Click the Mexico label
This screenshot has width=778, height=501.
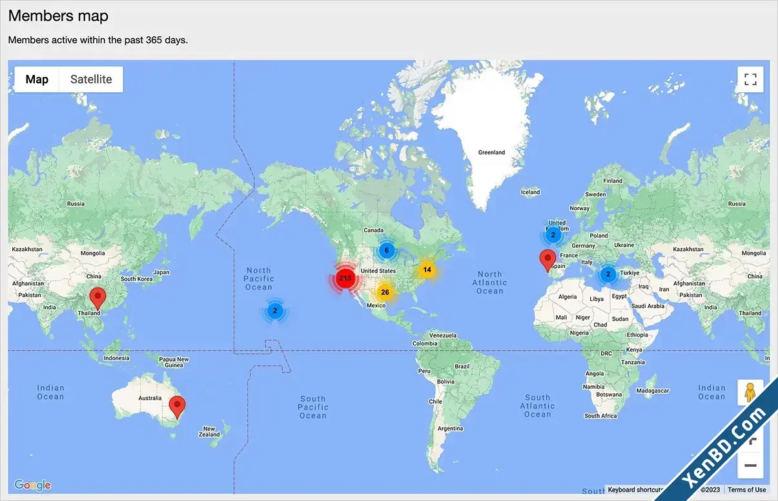pyautogui.click(x=376, y=305)
